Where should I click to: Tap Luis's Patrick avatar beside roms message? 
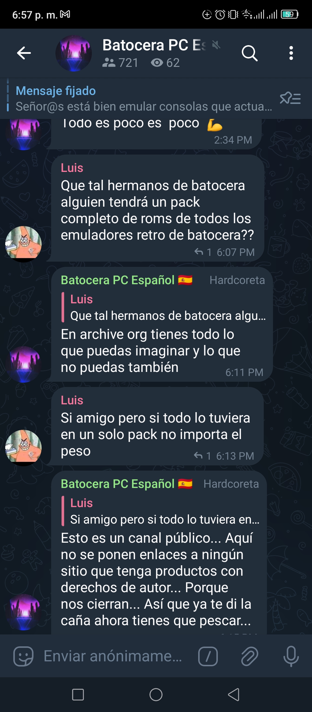23,244
